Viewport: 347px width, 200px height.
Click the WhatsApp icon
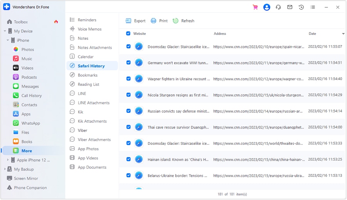tap(16, 123)
